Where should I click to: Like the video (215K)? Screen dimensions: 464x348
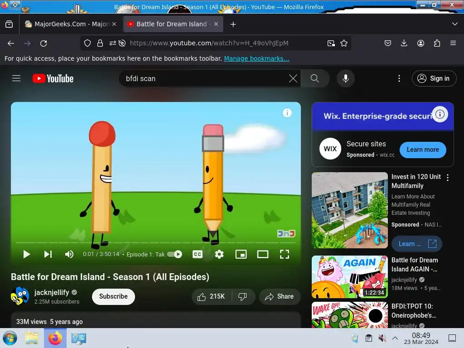(211, 296)
